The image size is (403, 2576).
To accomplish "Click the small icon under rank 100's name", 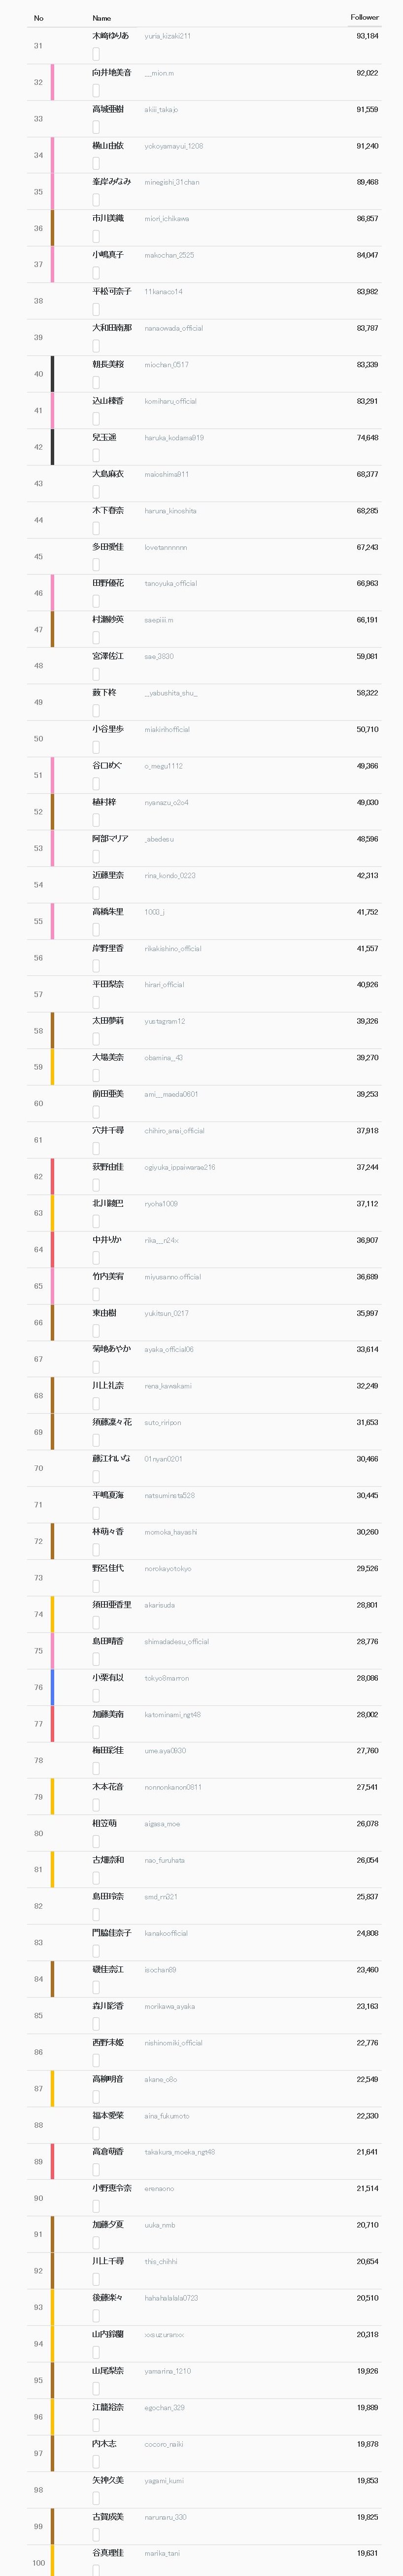I will pyautogui.click(x=96, y=2570).
